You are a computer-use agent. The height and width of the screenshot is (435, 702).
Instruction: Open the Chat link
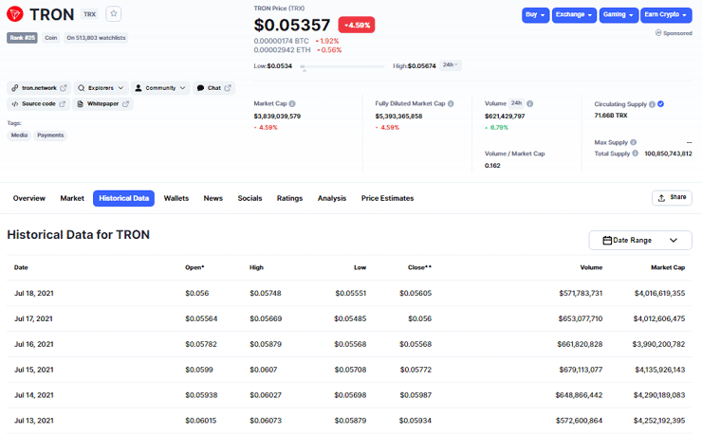[x=214, y=88]
